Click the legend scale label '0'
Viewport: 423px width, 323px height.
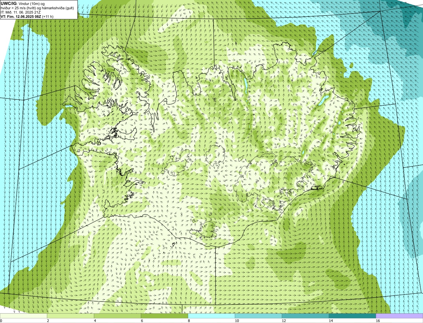pyautogui.click(x=1, y=321)
